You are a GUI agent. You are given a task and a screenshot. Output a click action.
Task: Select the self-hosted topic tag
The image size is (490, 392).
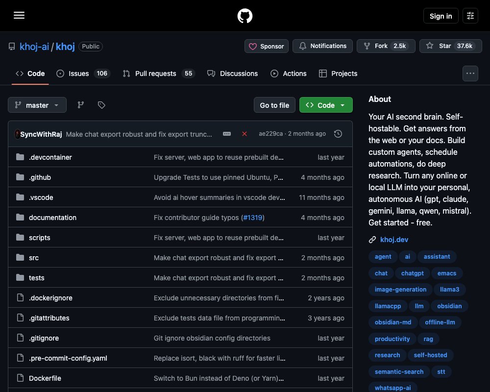[430, 355]
